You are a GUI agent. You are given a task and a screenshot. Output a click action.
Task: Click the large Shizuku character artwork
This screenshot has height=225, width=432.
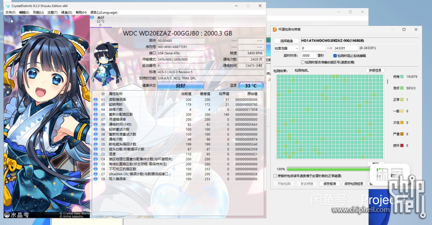pos(47,117)
